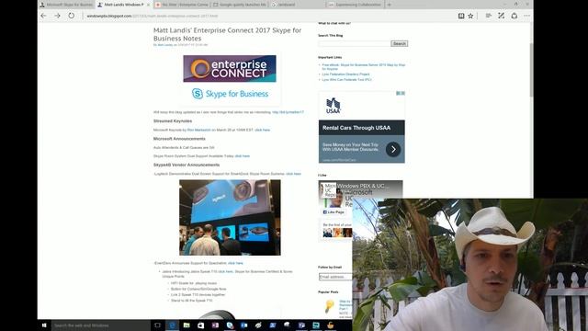This screenshot has height=331, width=588.
Task: Click 'click here' after Microsoft Keynote line
Action: 263,130
